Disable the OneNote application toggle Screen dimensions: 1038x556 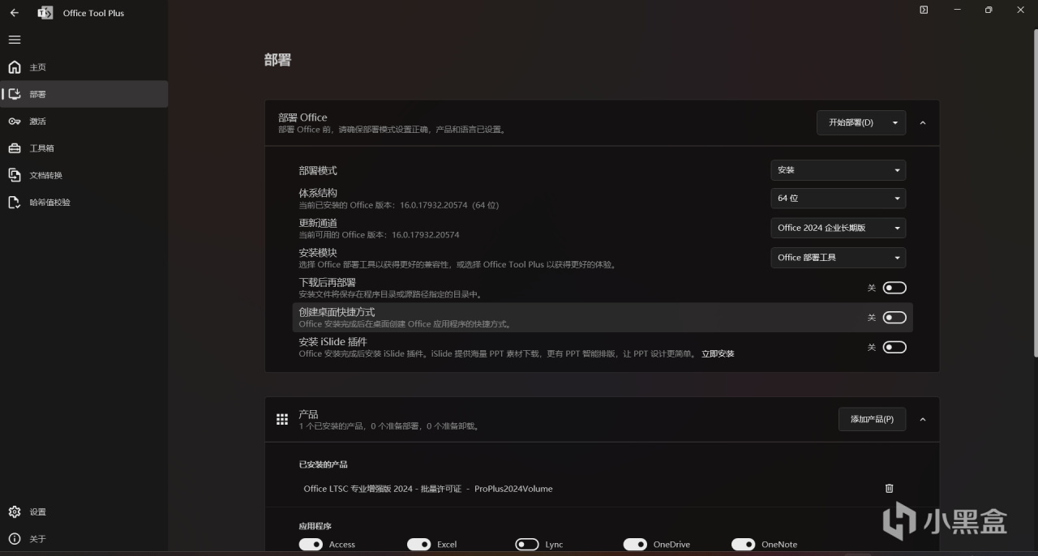[744, 544]
